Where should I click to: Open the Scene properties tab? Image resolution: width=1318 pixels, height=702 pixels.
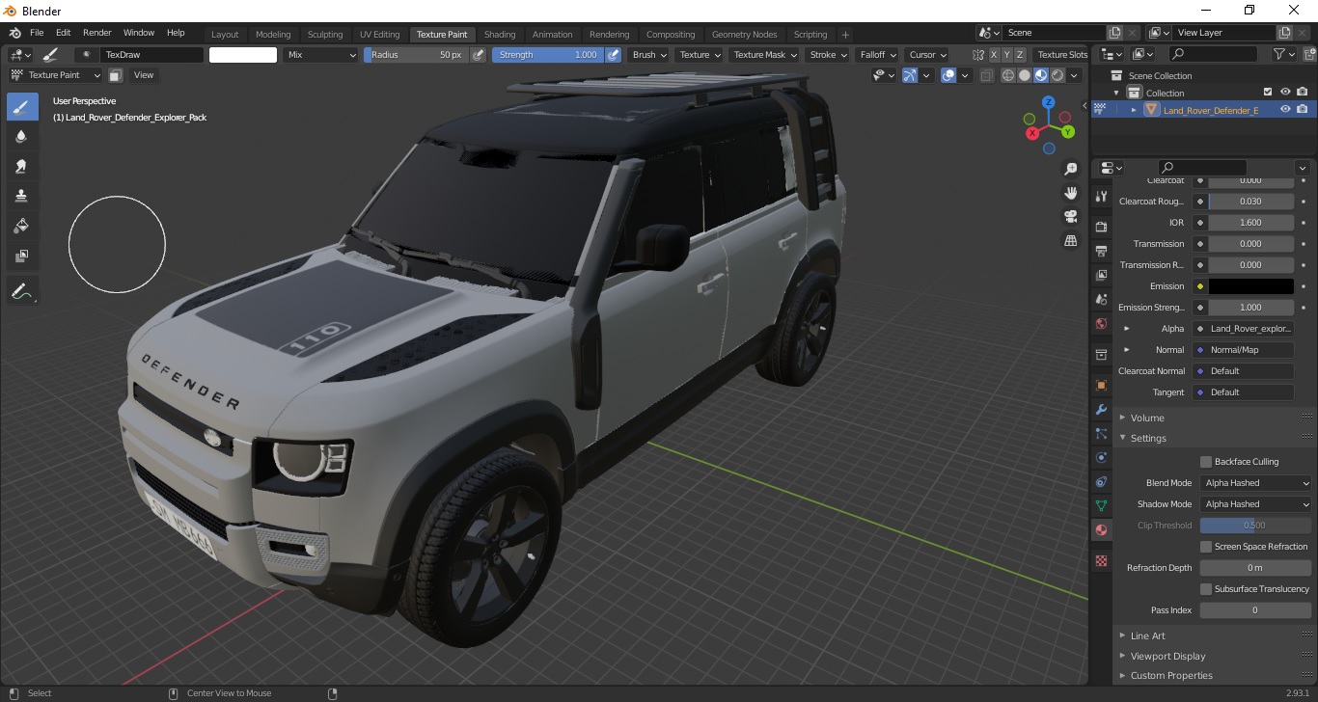pos(1101,299)
